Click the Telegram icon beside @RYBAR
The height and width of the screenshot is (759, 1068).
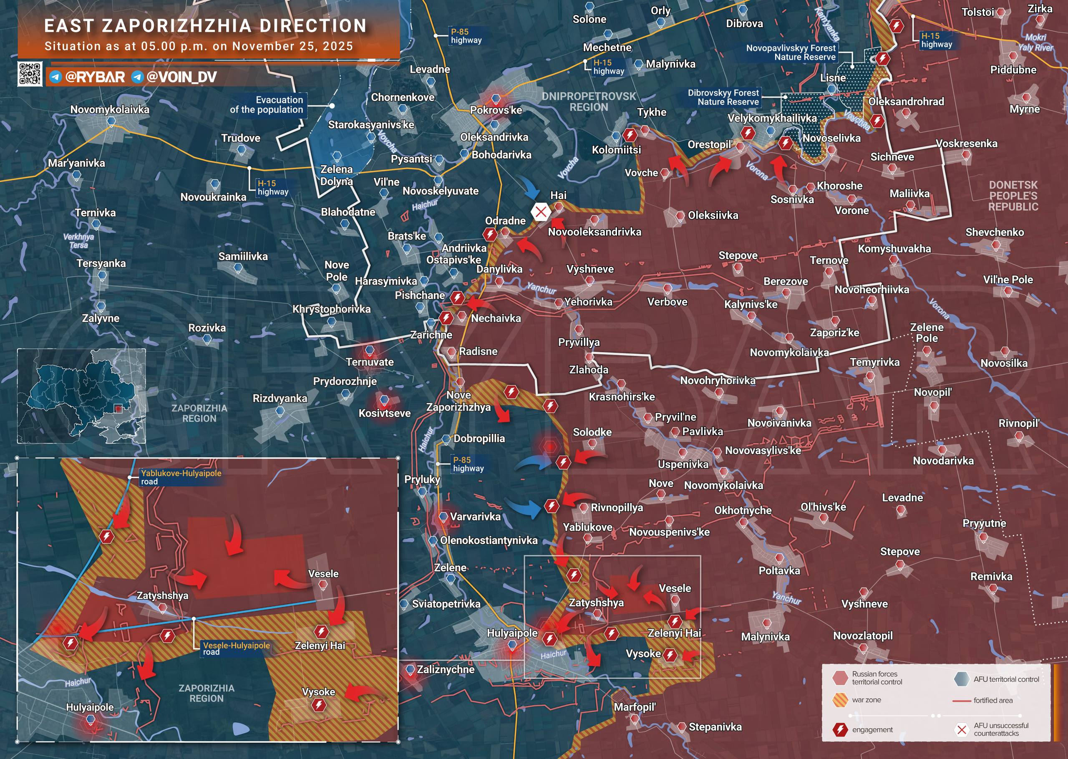[55, 77]
